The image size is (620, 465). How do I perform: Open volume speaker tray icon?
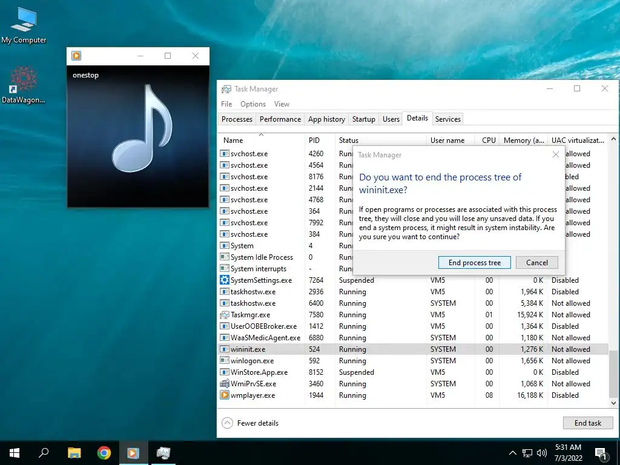[542, 453]
